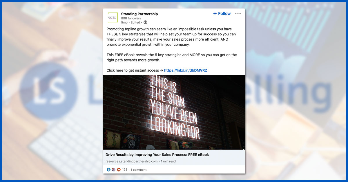Click the blue thumbs-up Like reaction icon
348x182 pixels.
point(109,170)
